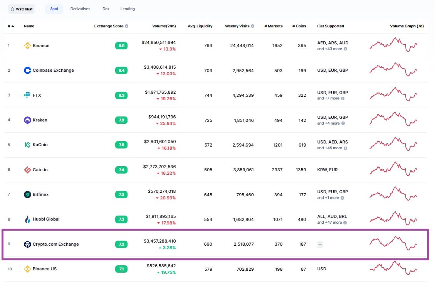
Task: Open the Crypto.com Exchange link
Action: [x=56, y=244]
